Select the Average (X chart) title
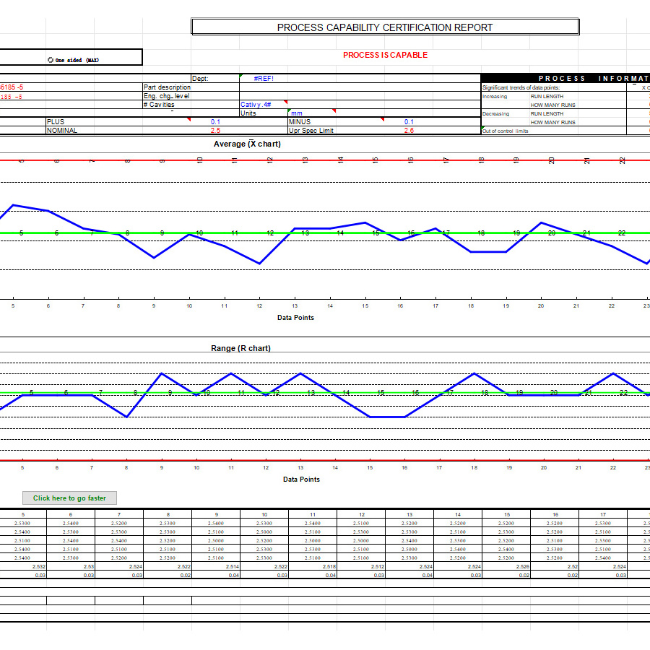This screenshot has height=650, width=650. coord(247,144)
